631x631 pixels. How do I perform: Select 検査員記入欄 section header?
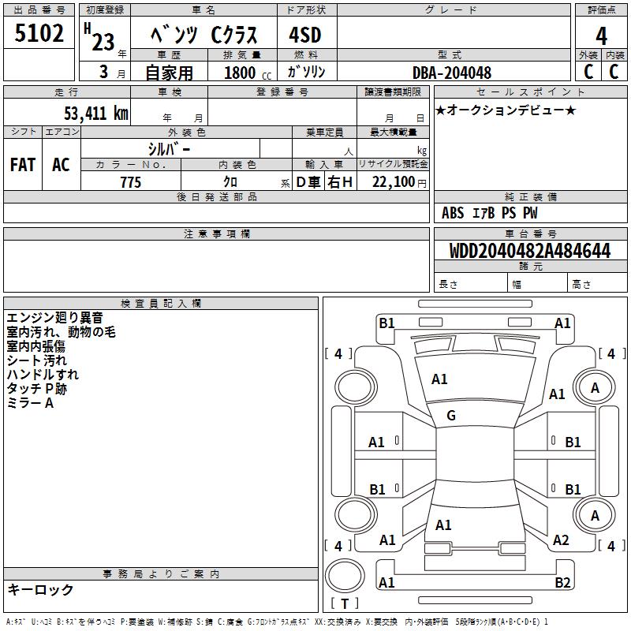point(161,304)
